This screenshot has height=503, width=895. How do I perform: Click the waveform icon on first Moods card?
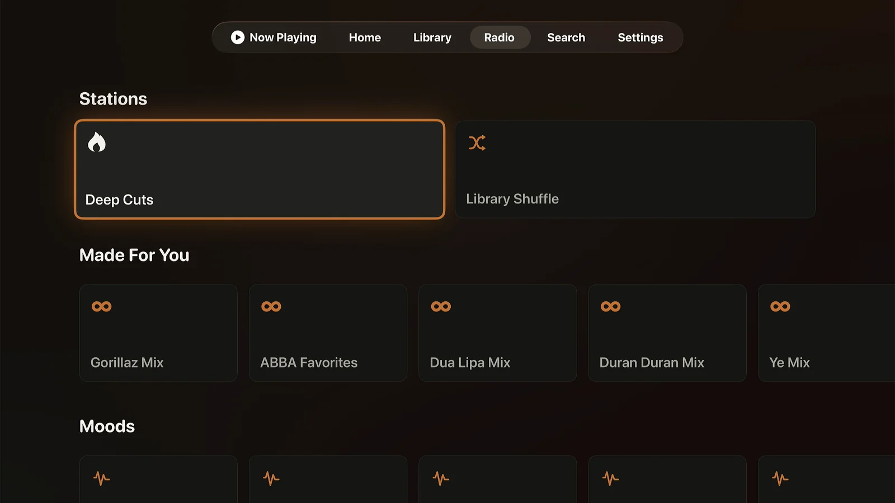(102, 478)
